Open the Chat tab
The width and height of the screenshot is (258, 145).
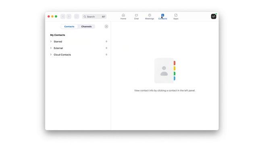tap(136, 17)
